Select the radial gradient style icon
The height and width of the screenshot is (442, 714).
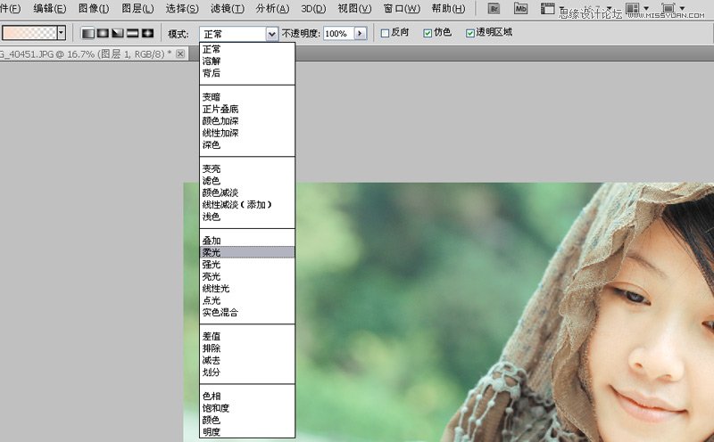(103, 33)
